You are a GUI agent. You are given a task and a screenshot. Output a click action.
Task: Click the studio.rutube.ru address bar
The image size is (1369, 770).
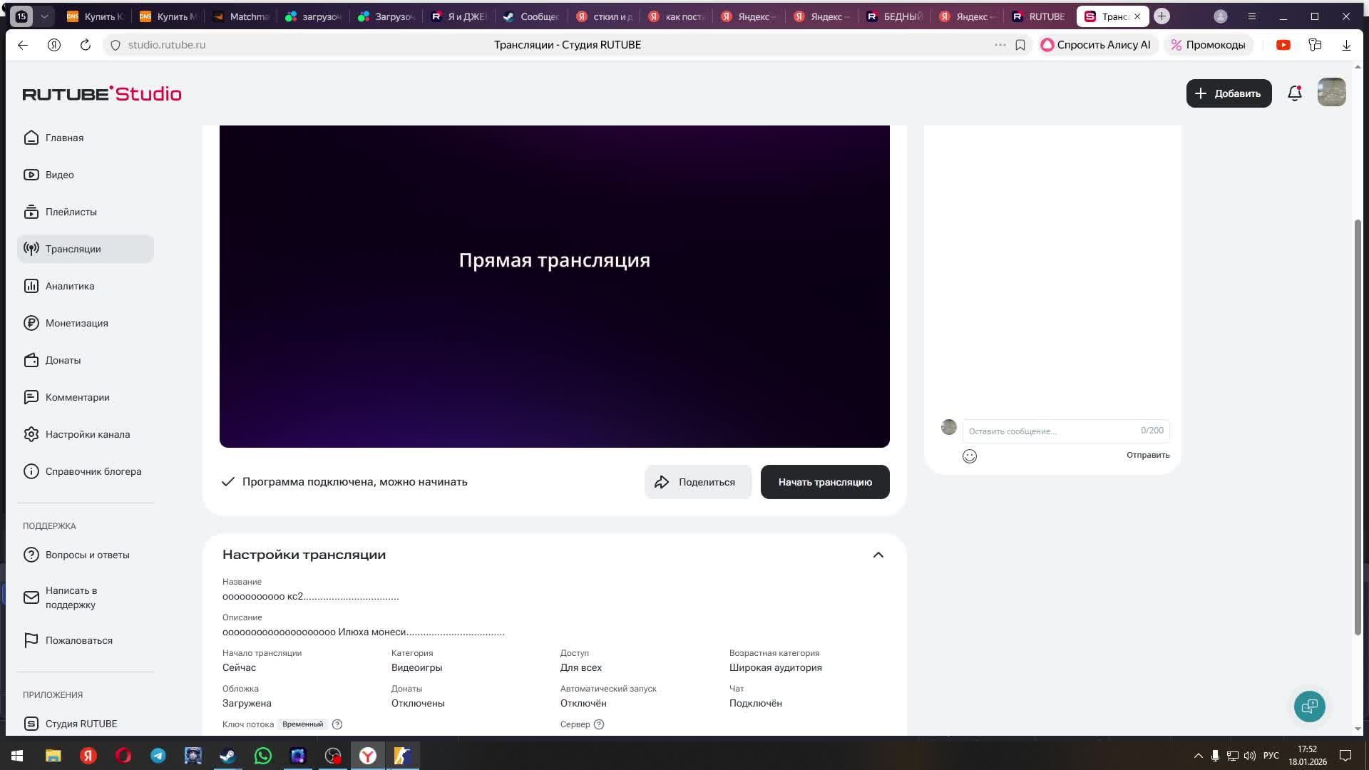(167, 45)
